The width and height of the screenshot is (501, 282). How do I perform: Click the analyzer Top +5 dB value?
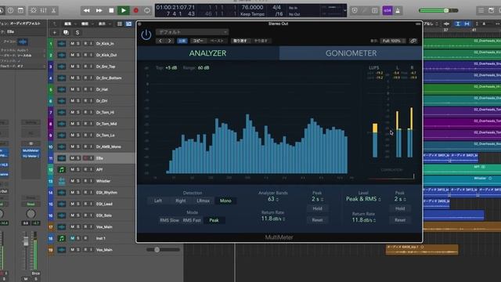pos(171,68)
